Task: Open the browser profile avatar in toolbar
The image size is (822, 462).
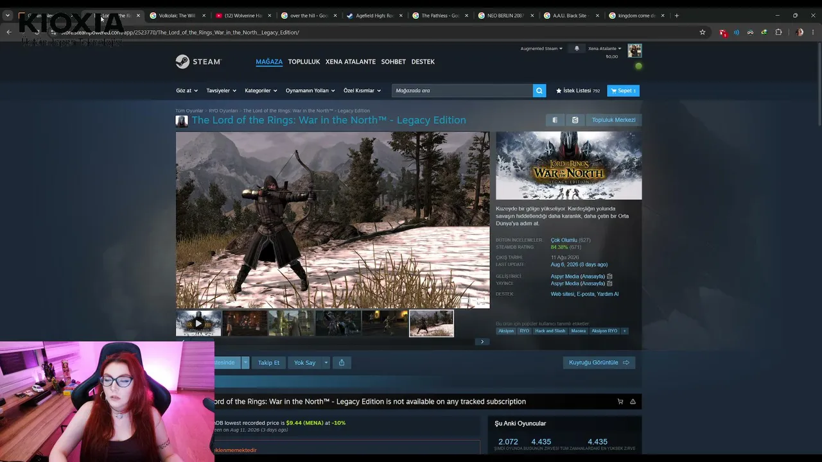Action: (800, 32)
